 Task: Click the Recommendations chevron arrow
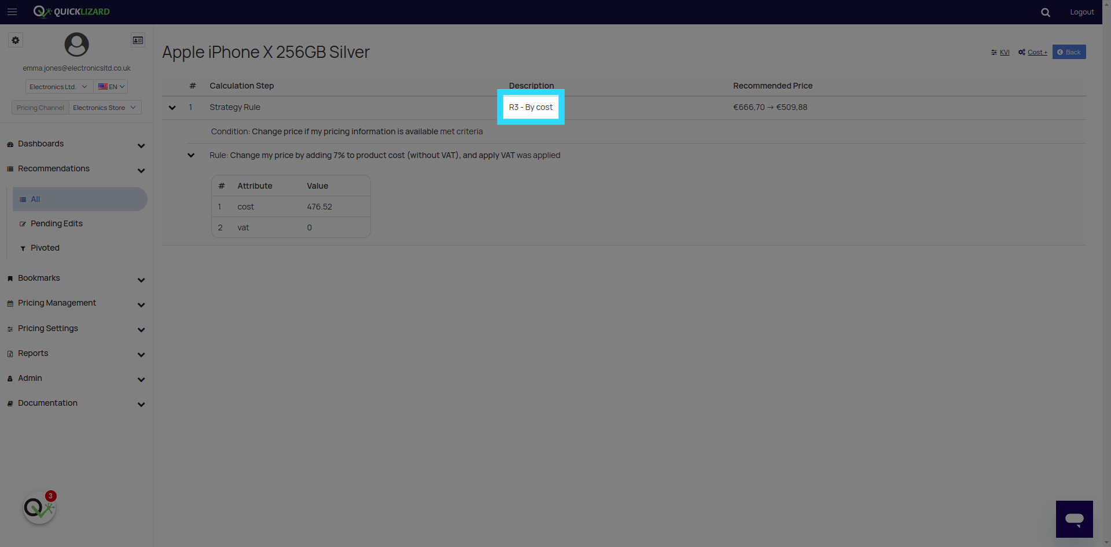(141, 171)
